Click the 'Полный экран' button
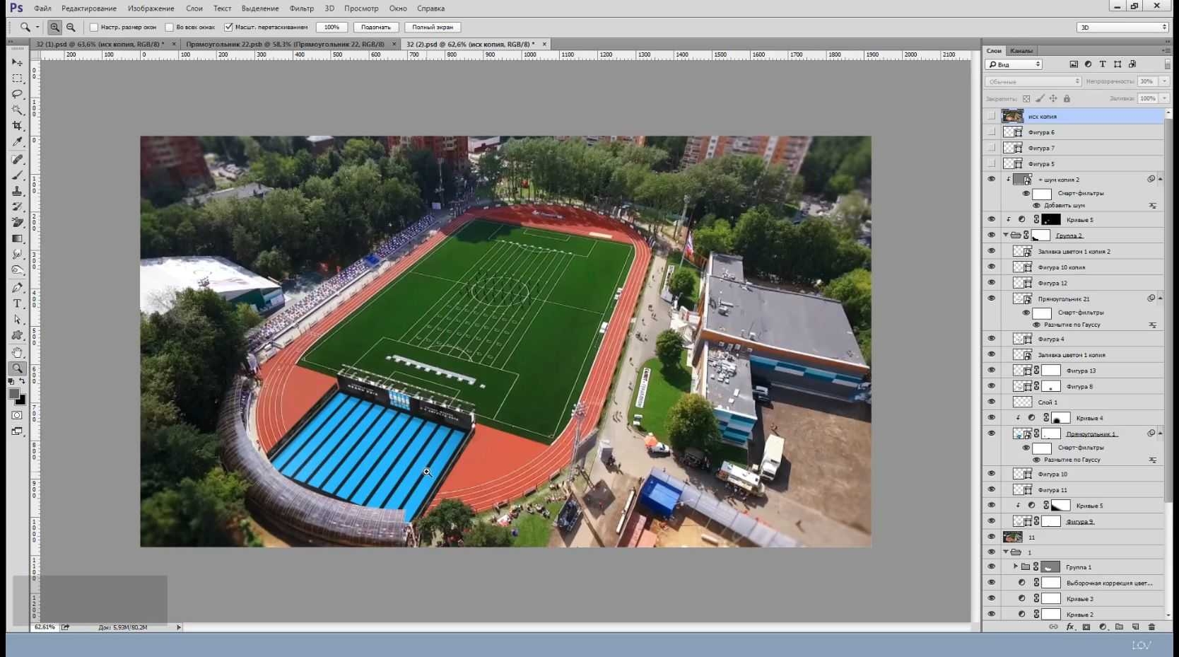Viewport: 1179px width, 657px height. click(433, 28)
